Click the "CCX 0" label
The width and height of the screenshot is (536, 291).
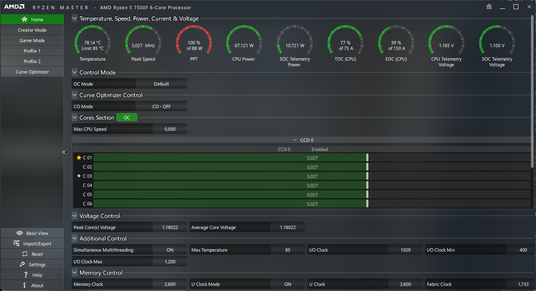pos(284,149)
